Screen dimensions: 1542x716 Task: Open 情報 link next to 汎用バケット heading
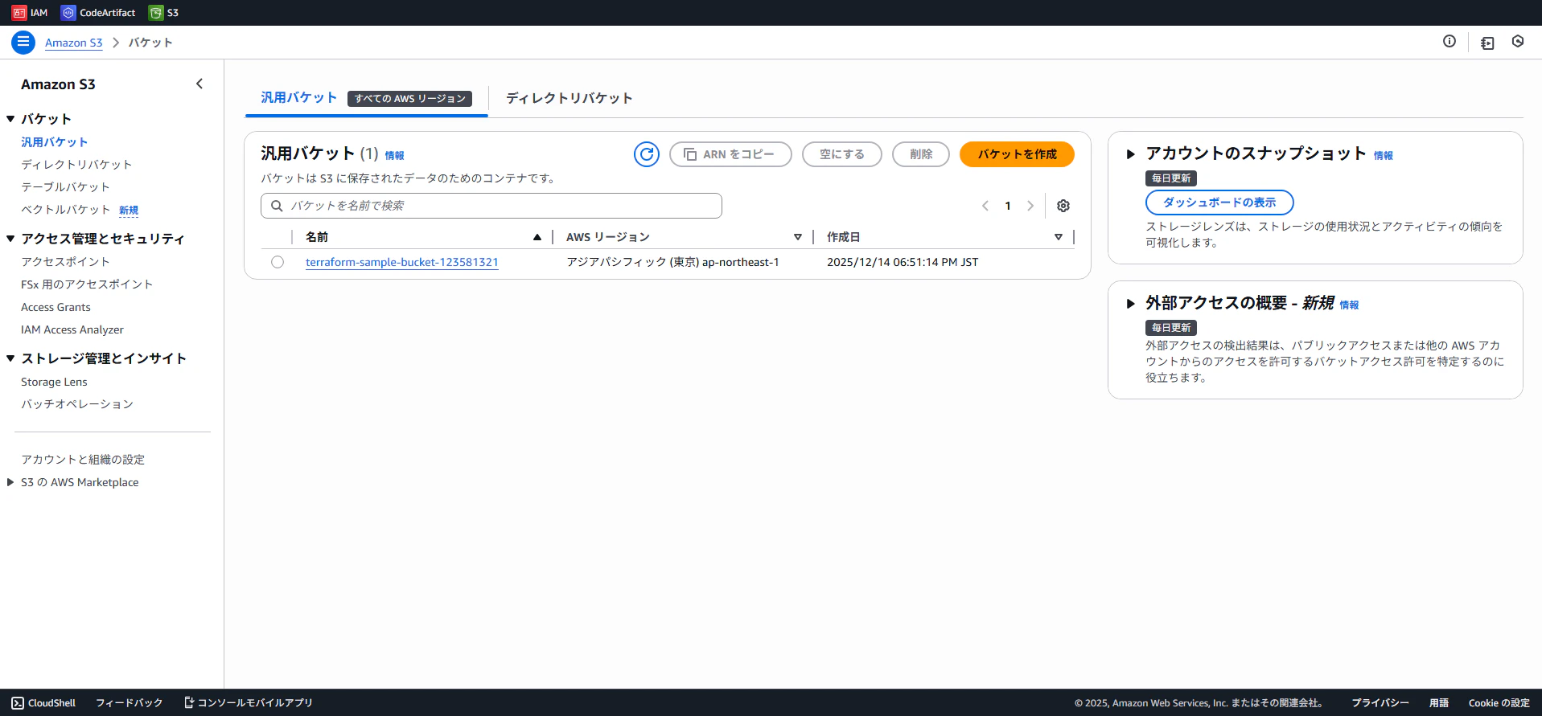click(x=394, y=156)
